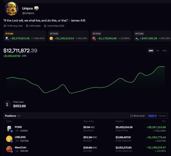Click the MarsCoin position value $2,153,270.90
The height and width of the screenshot is (156, 171).
pos(123,148)
